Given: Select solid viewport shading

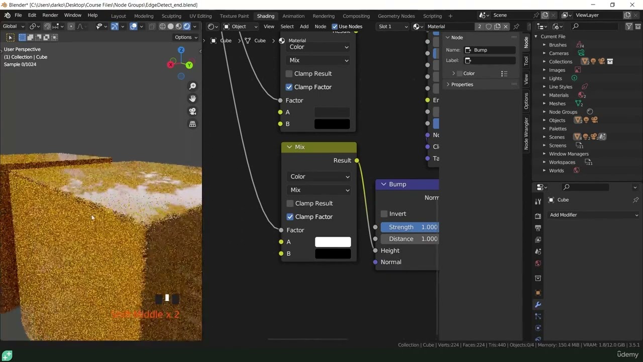Looking at the screenshot, I should (170, 26).
